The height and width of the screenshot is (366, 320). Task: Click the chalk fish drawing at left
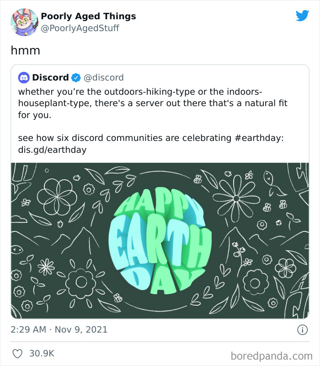tap(17, 250)
